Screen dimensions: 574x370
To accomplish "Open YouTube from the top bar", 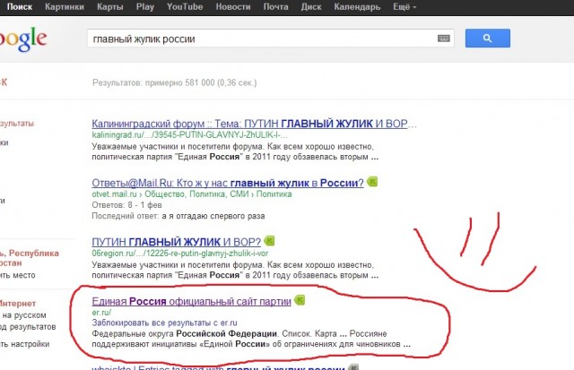I will pos(185,6).
